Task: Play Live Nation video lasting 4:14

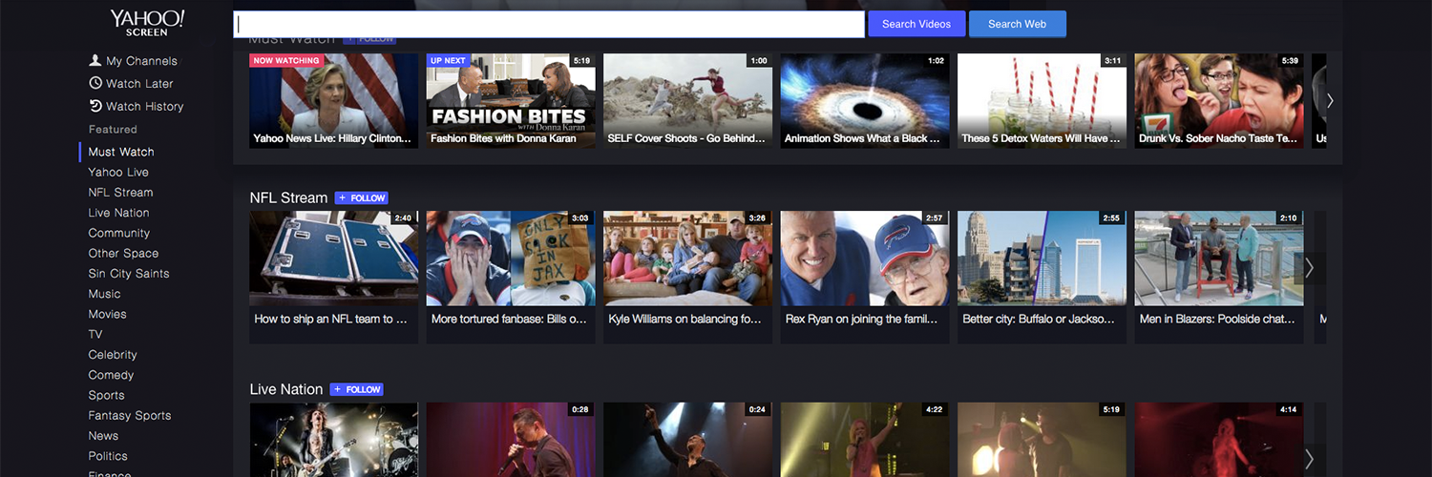Action: click(1219, 440)
